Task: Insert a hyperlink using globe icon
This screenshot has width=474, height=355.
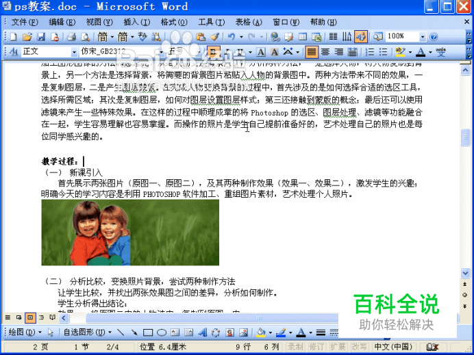Action: (275, 37)
